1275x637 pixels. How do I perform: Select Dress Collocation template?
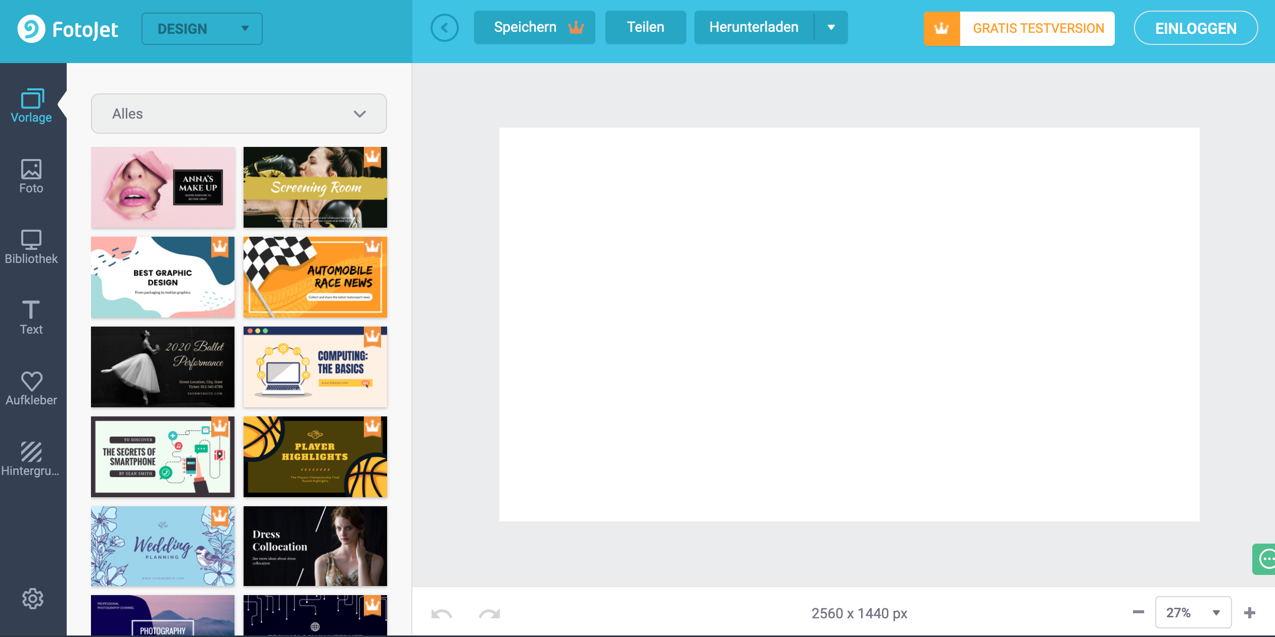click(315, 546)
